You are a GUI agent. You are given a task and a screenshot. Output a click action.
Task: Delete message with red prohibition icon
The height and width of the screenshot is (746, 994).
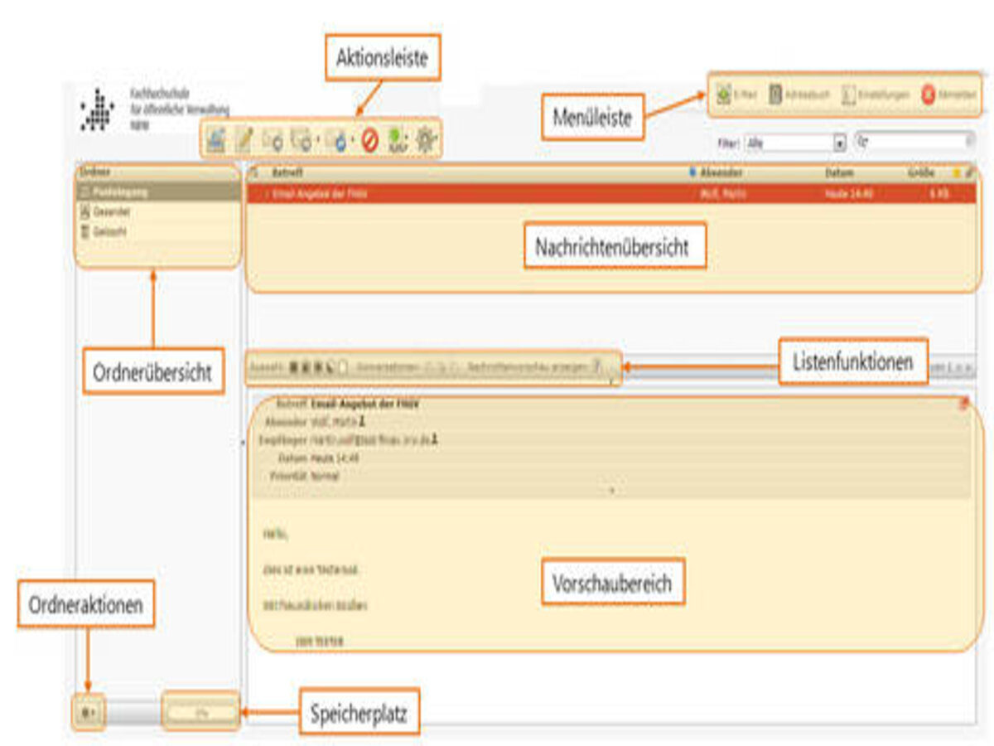[x=370, y=141]
